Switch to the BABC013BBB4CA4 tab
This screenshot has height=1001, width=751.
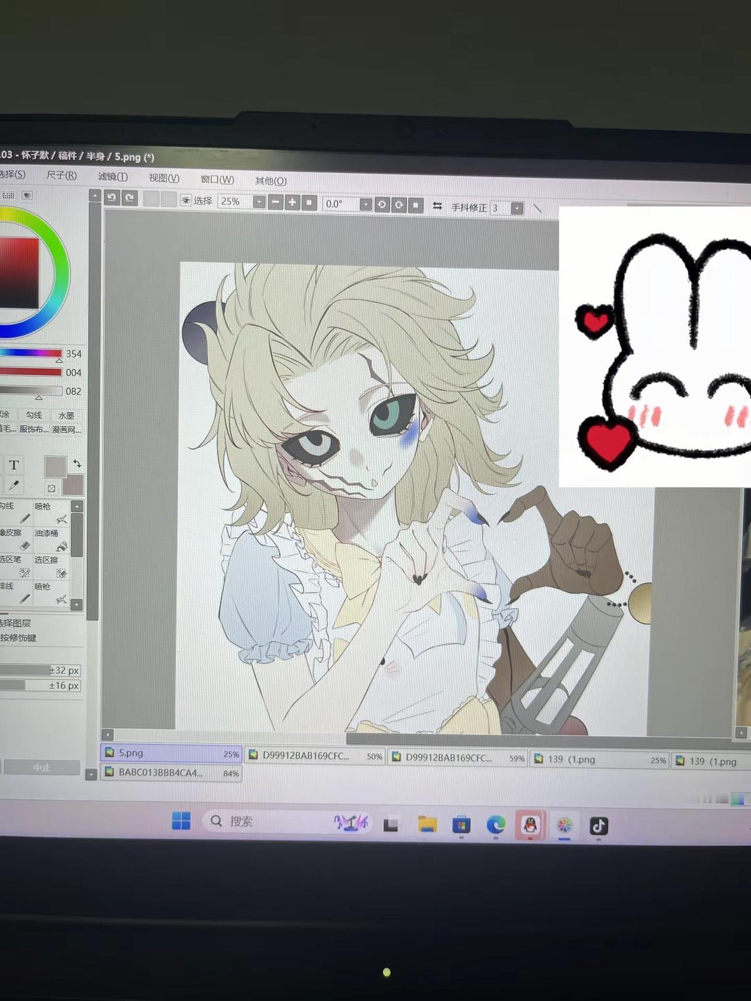[x=171, y=773]
